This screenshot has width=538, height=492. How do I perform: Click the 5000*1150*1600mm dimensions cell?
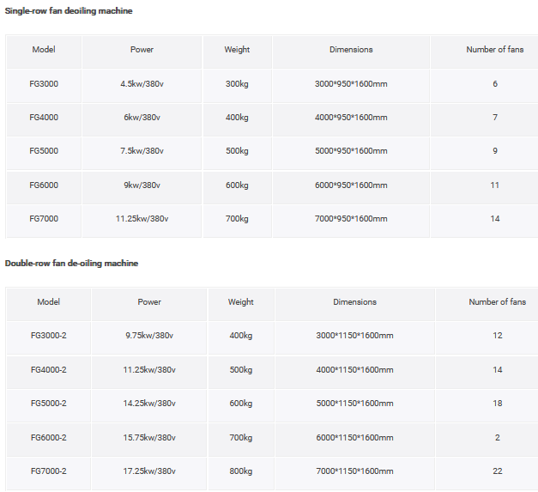pos(354,404)
